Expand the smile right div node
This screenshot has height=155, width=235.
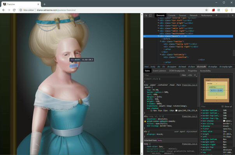point(158,31)
